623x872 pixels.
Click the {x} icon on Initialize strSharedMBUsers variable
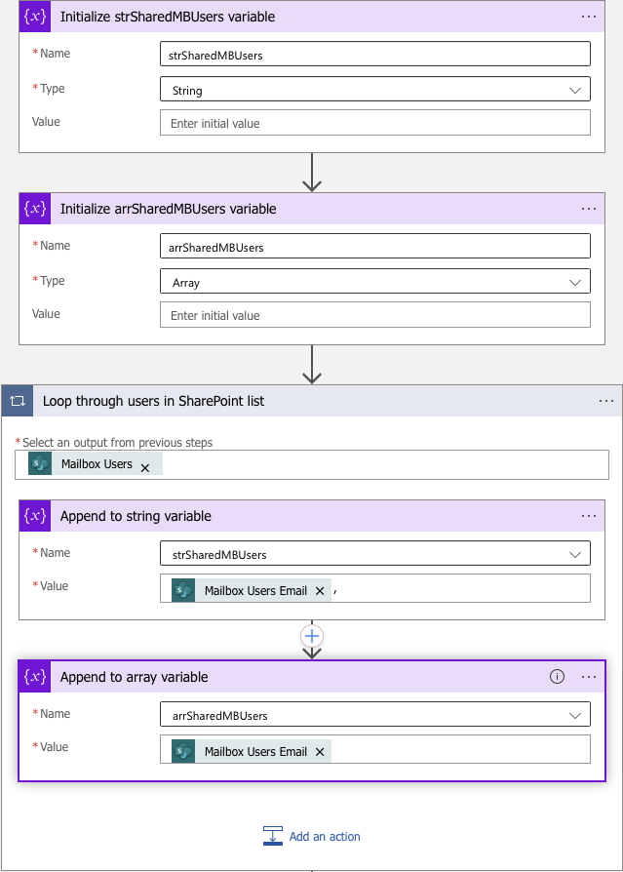pyautogui.click(x=34, y=17)
